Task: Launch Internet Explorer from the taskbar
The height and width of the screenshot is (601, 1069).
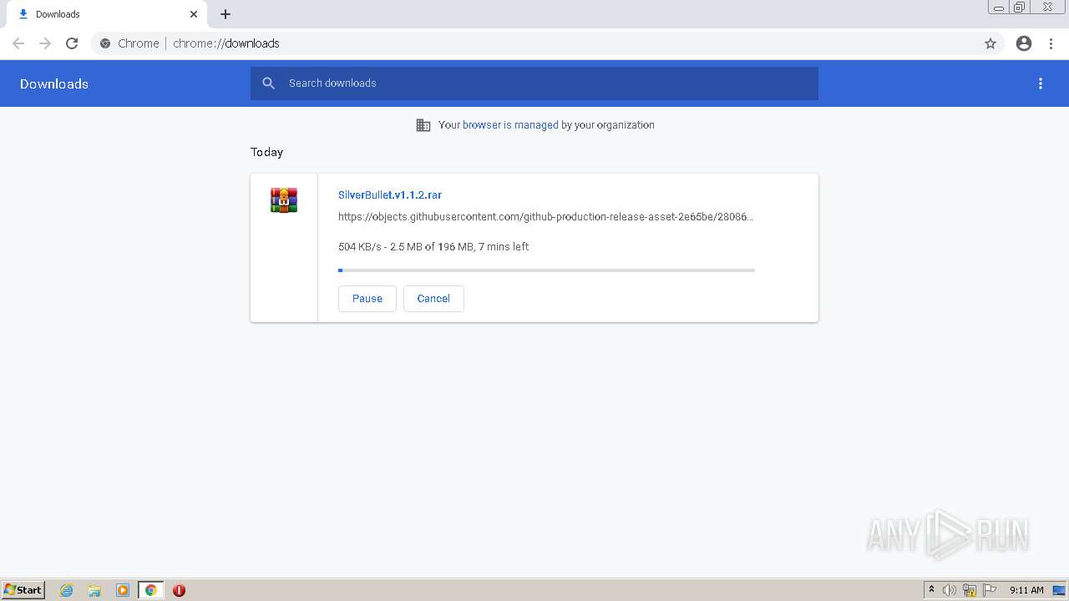Action: 67,590
